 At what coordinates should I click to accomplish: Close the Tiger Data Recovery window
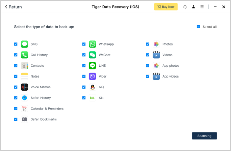(x=224, y=7)
